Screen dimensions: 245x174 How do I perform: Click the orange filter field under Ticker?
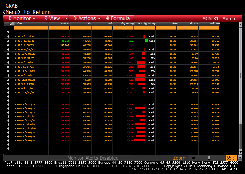31,28
